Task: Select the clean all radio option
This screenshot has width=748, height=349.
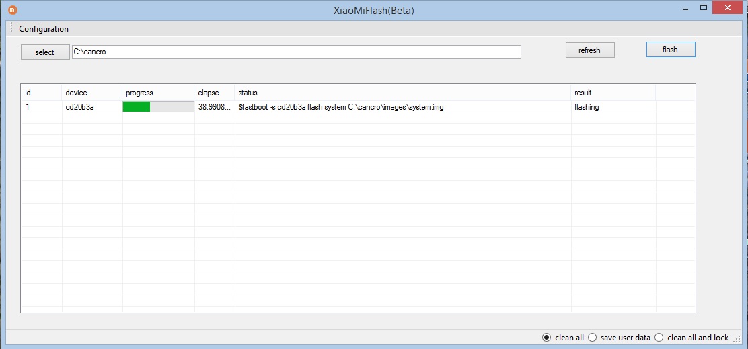Action: pyautogui.click(x=547, y=338)
